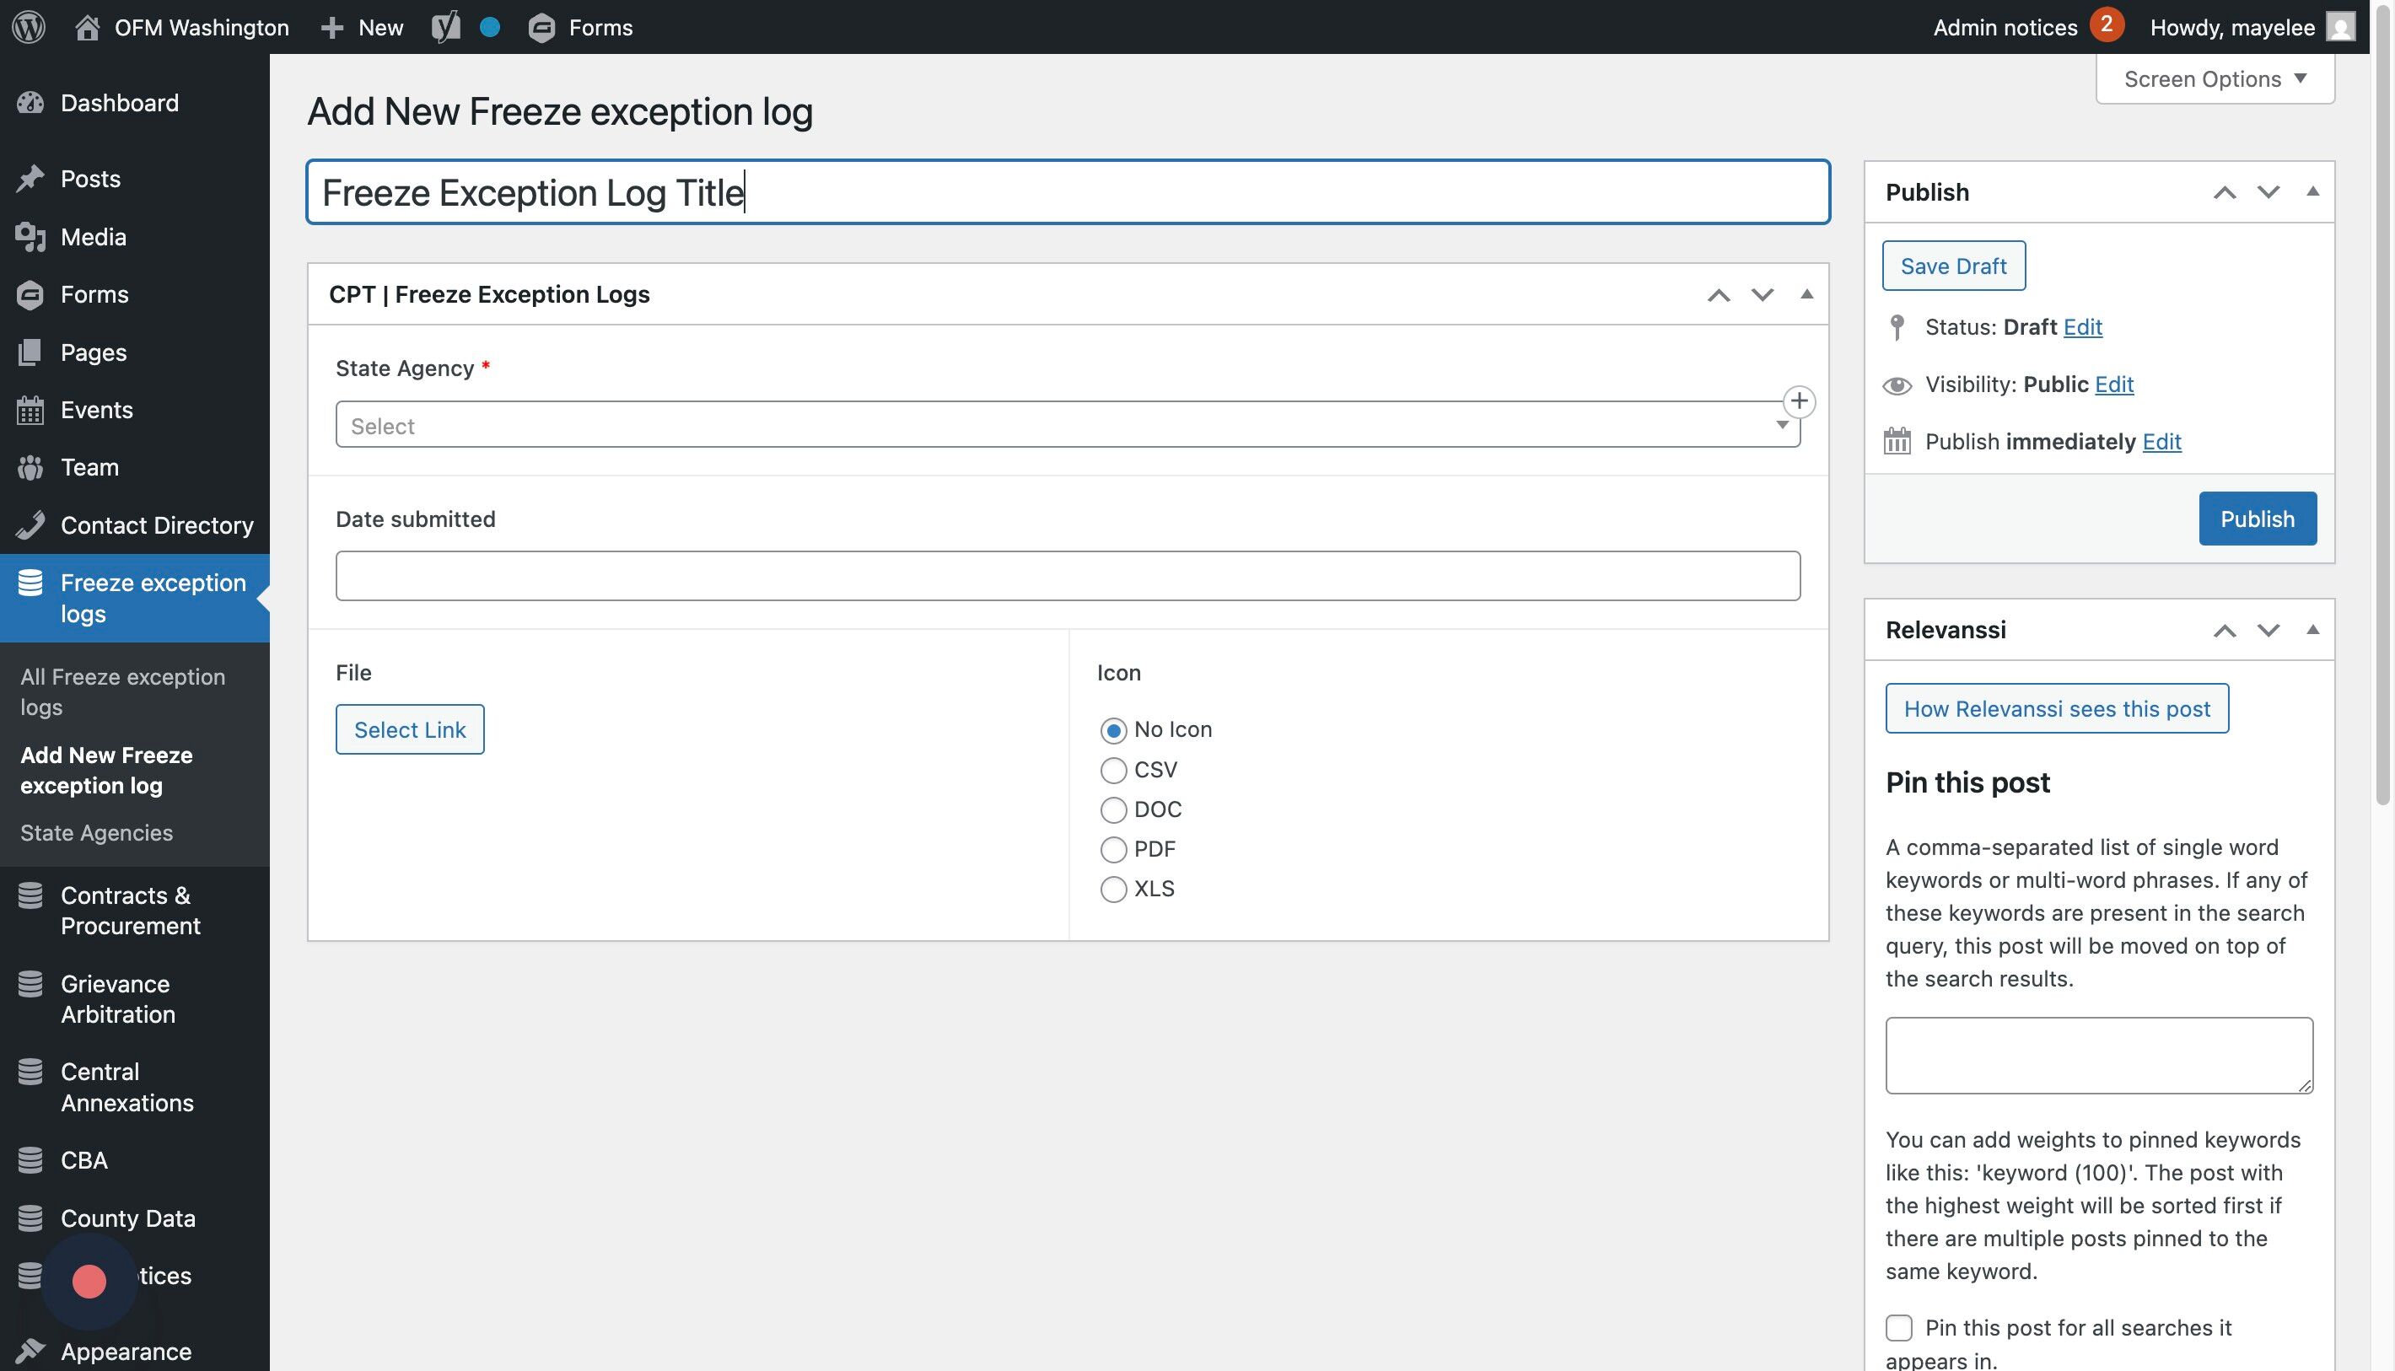Click the home icon for OFM Washington
Viewport: 2395px width, 1371px height.
[87, 26]
